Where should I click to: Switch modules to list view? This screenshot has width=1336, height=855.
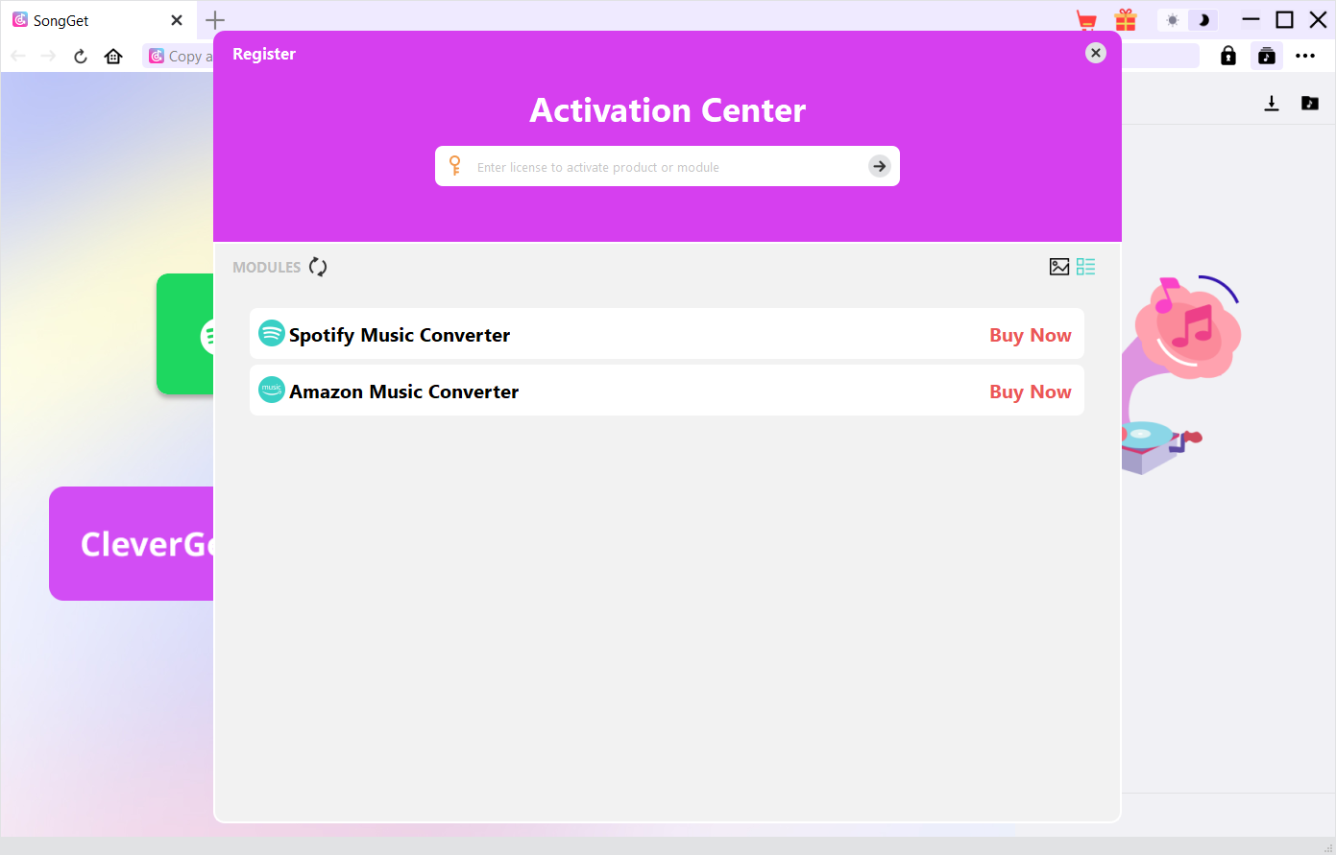(1085, 267)
